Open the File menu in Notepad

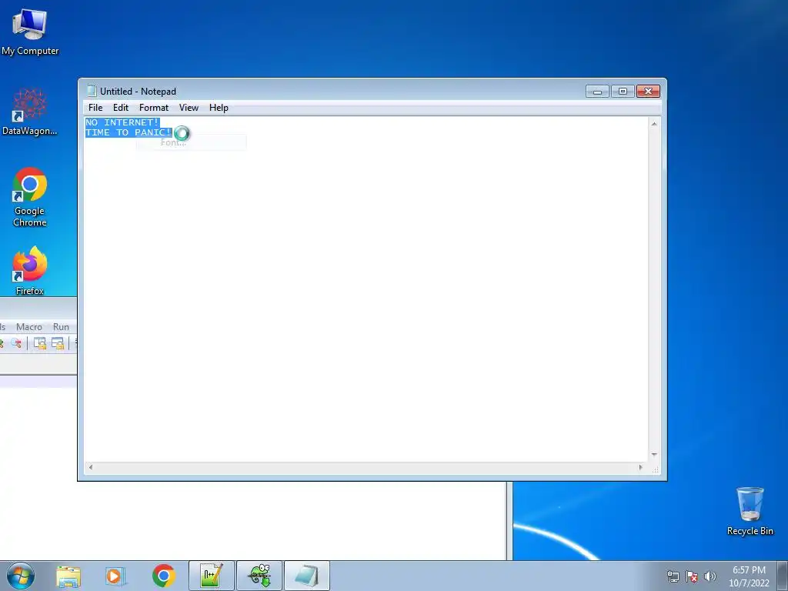coord(95,108)
